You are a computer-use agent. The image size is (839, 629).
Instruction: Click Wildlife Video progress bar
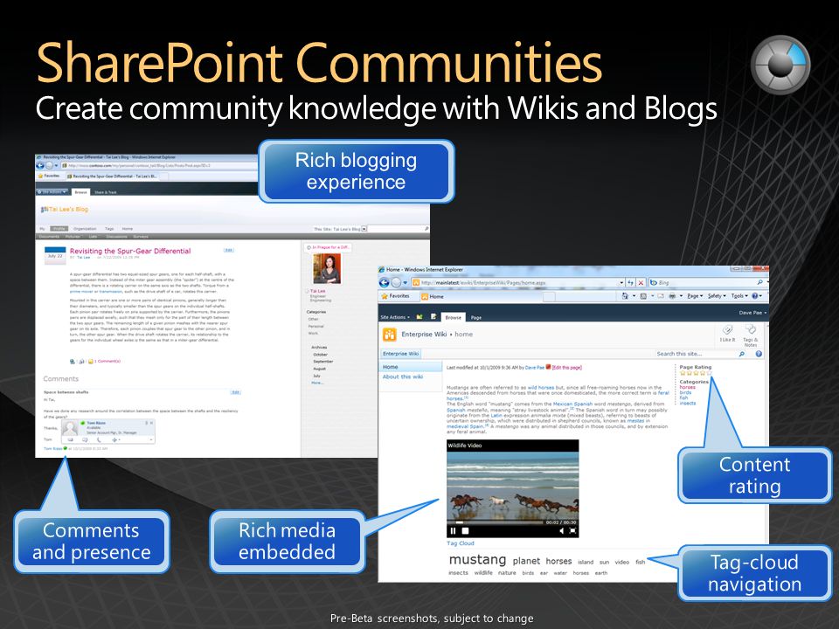(x=496, y=522)
